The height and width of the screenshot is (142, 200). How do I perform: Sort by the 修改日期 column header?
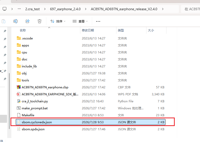pyautogui.click(x=88, y=30)
